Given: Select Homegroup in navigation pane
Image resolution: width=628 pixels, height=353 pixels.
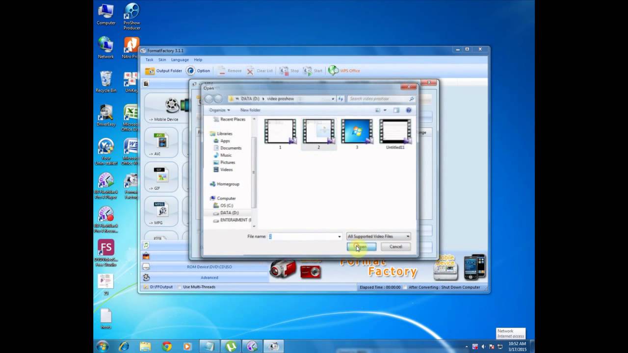Looking at the screenshot, I should click(225, 184).
